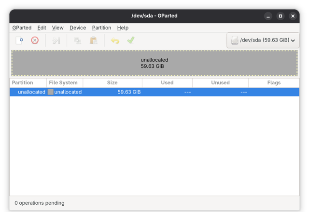Open the Edit menu
309x212 pixels.
coord(42,28)
